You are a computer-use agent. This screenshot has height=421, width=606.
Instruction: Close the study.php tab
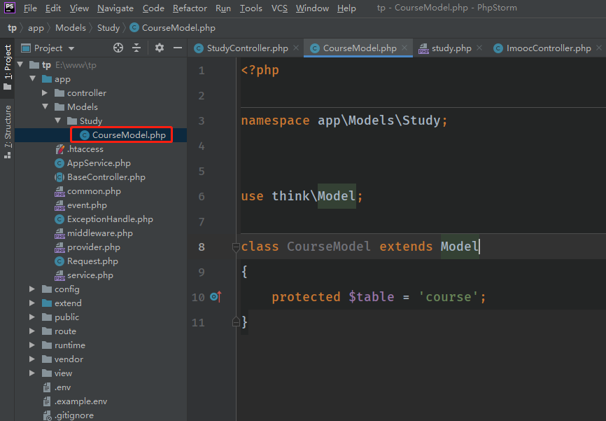479,48
